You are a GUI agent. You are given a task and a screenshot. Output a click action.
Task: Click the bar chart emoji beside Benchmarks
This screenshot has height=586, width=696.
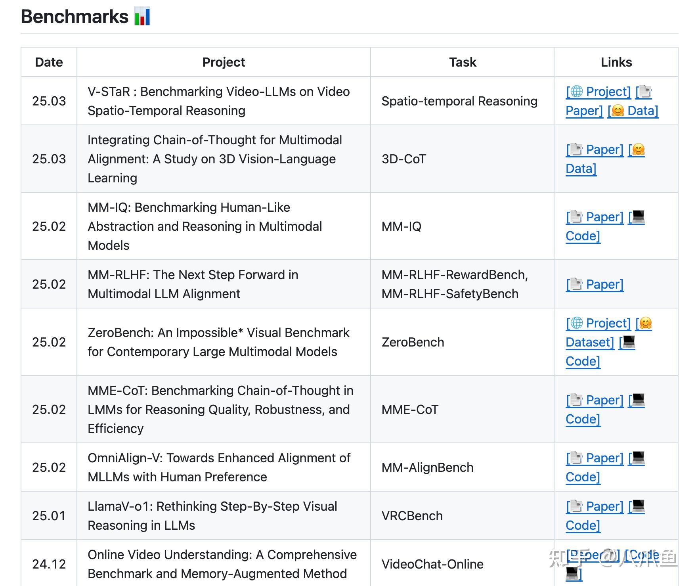[142, 17]
